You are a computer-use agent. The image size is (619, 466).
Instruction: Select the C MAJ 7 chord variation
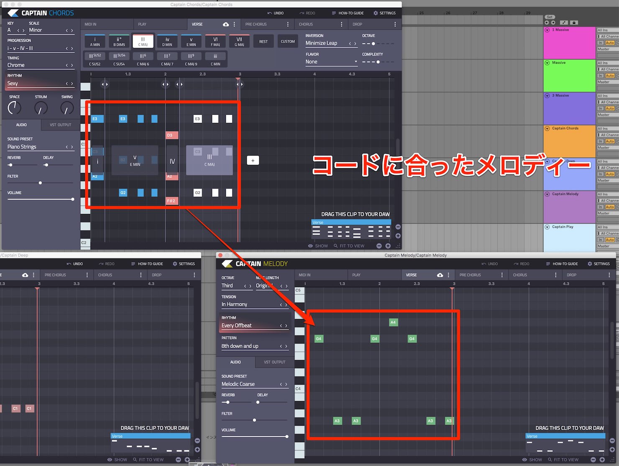coord(167,59)
